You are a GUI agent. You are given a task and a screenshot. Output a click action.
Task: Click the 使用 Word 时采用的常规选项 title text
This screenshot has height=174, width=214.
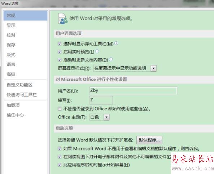coord(101,18)
